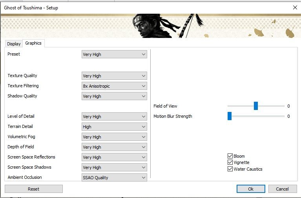Click the Field of View value 0
This screenshot has height=198, width=301.
pos(288,106)
